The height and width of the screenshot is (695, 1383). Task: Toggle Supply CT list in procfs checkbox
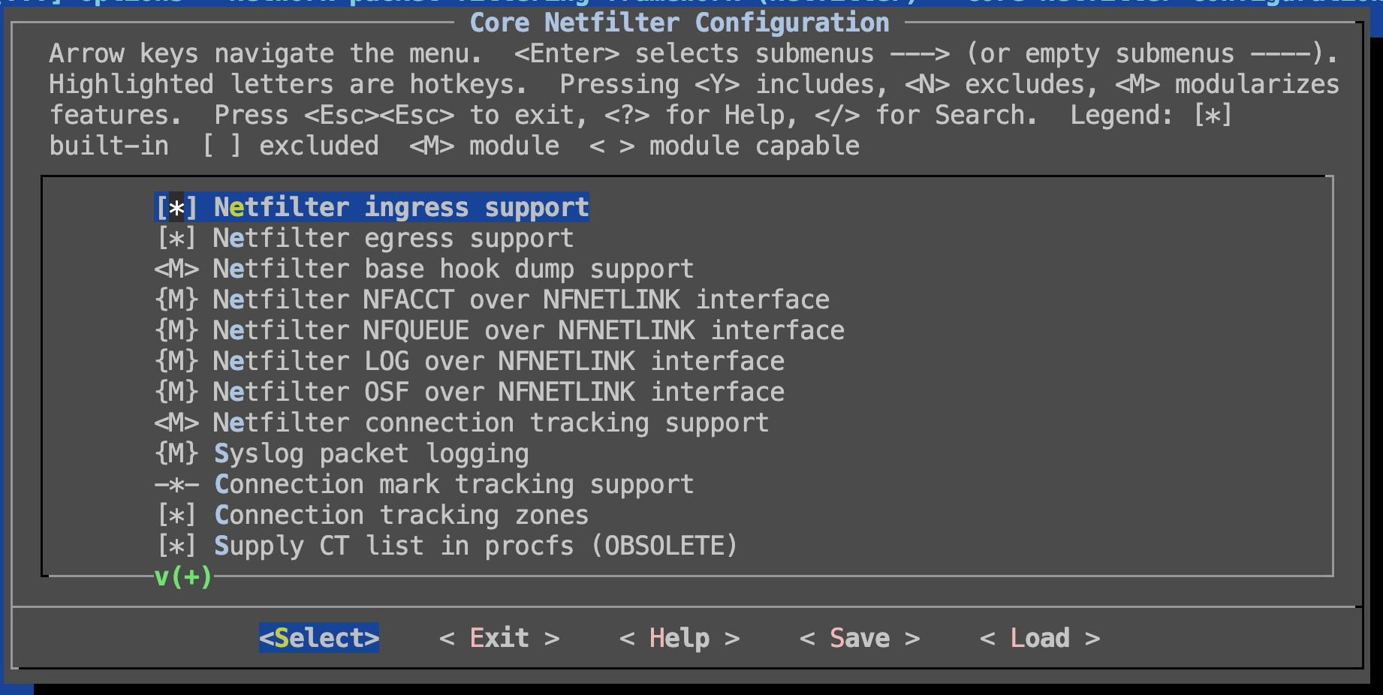click(x=176, y=546)
